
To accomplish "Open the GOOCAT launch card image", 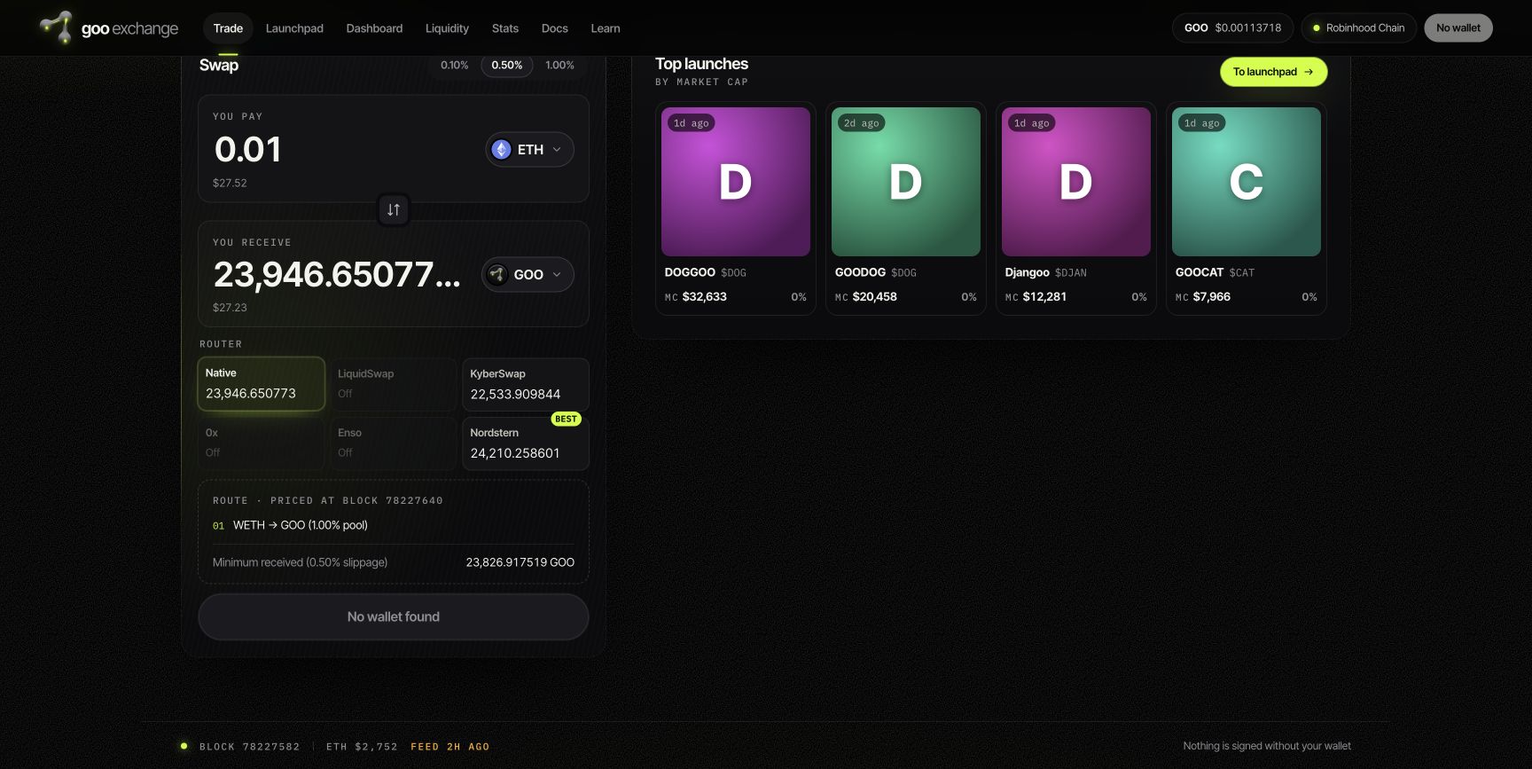I will [x=1247, y=182].
